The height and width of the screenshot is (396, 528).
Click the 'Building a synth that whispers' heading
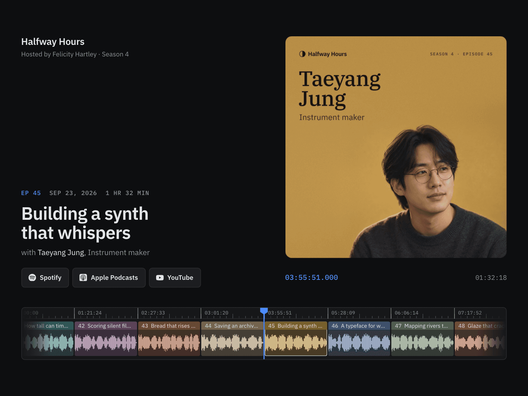coord(85,223)
